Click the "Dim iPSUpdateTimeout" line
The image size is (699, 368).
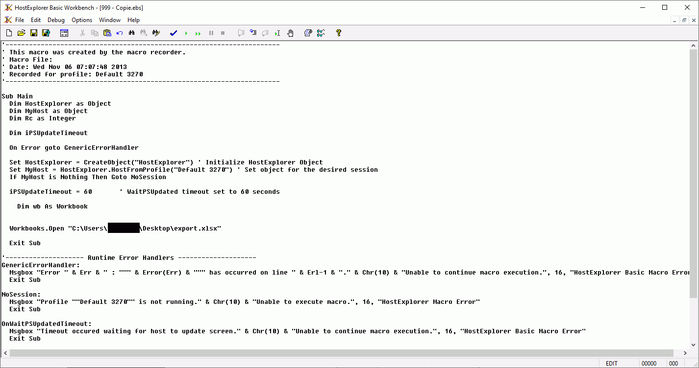(49, 133)
